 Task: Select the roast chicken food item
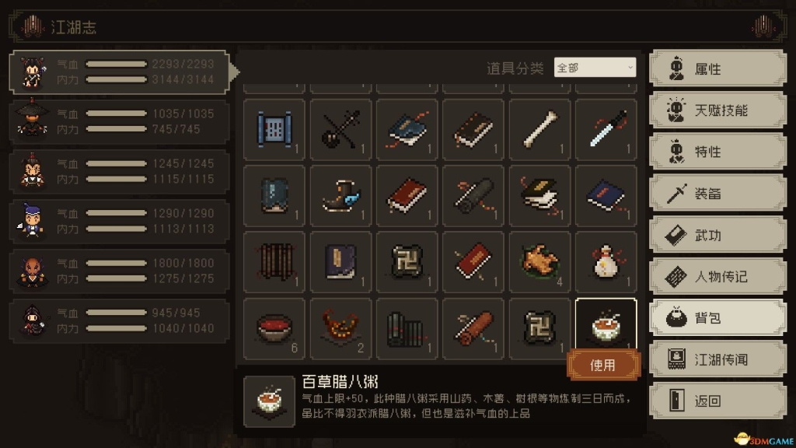[539, 262]
